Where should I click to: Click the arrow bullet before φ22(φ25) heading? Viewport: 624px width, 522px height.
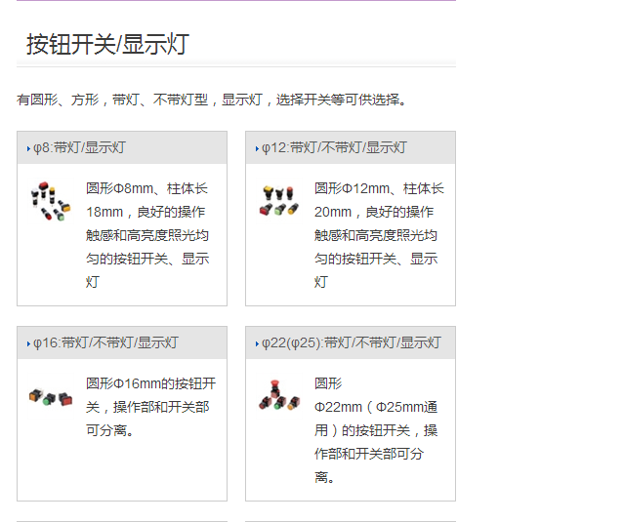(x=257, y=344)
